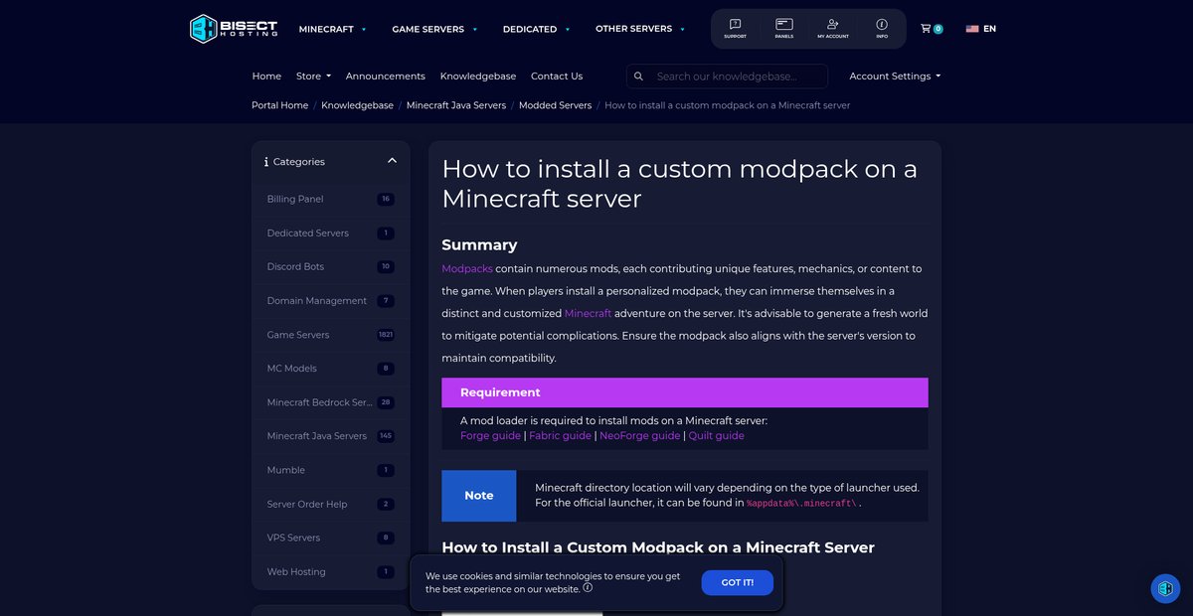Open the NeoForge guide link
This screenshot has height=616, width=1193.
point(639,436)
